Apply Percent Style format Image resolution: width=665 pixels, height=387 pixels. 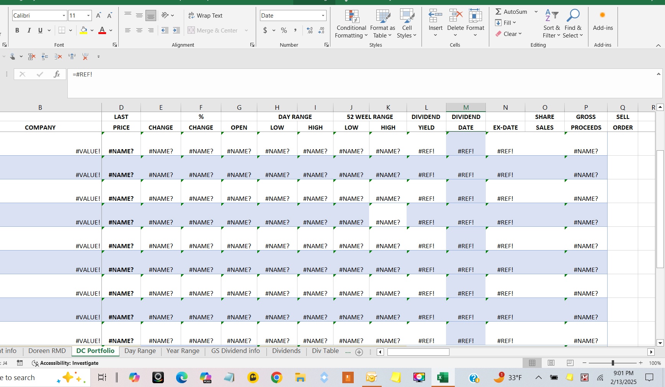coord(284,31)
